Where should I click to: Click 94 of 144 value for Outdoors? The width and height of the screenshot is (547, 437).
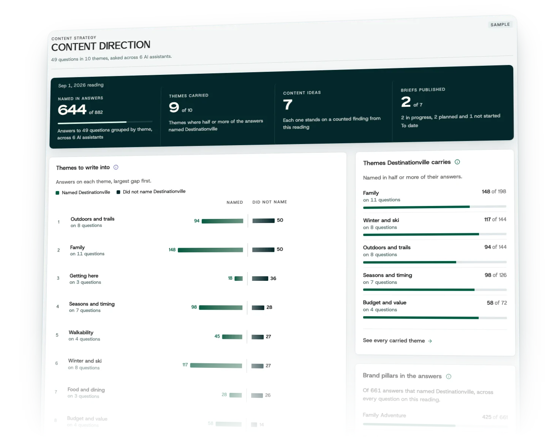(x=495, y=247)
